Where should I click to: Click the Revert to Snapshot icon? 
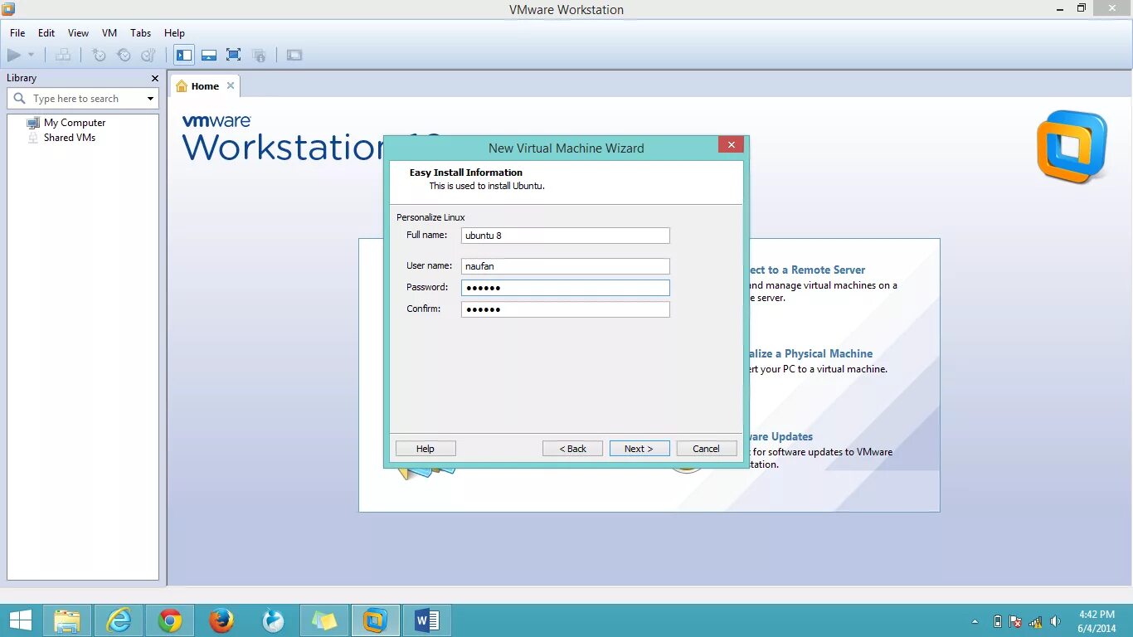(124, 56)
